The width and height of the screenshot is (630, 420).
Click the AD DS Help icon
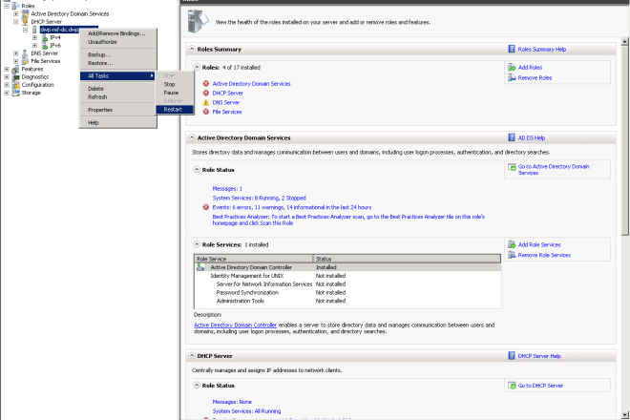pyautogui.click(x=512, y=137)
